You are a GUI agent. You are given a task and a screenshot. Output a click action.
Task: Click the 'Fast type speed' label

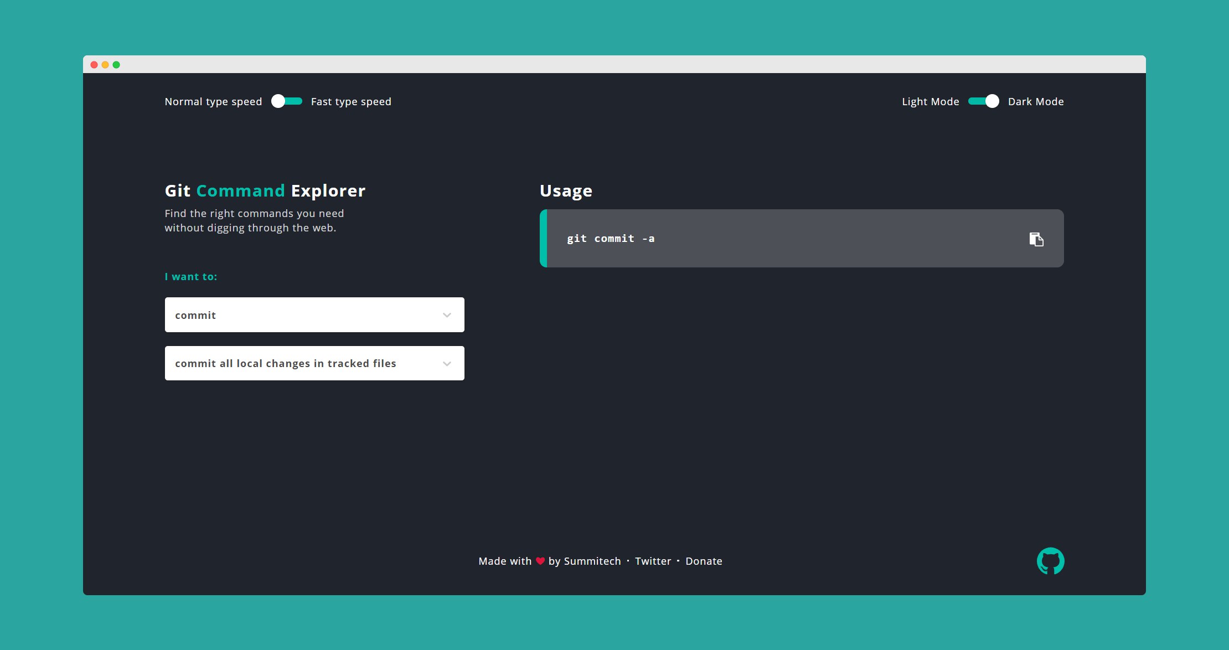[x=351, y=102]
